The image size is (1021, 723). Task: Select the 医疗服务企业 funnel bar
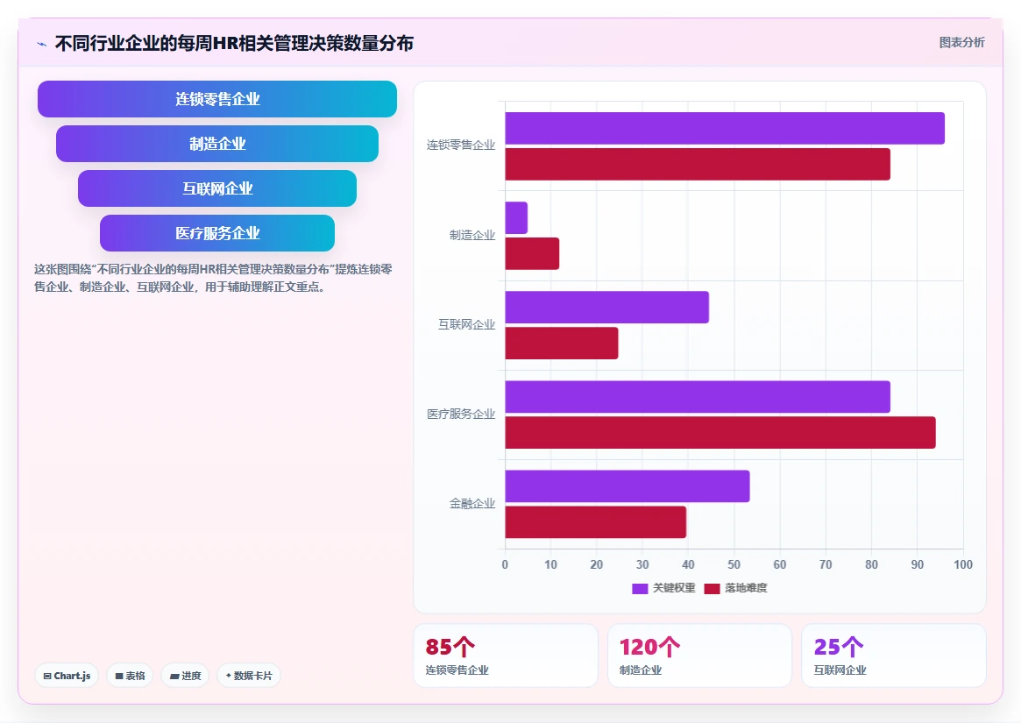(x=217, y=233)
